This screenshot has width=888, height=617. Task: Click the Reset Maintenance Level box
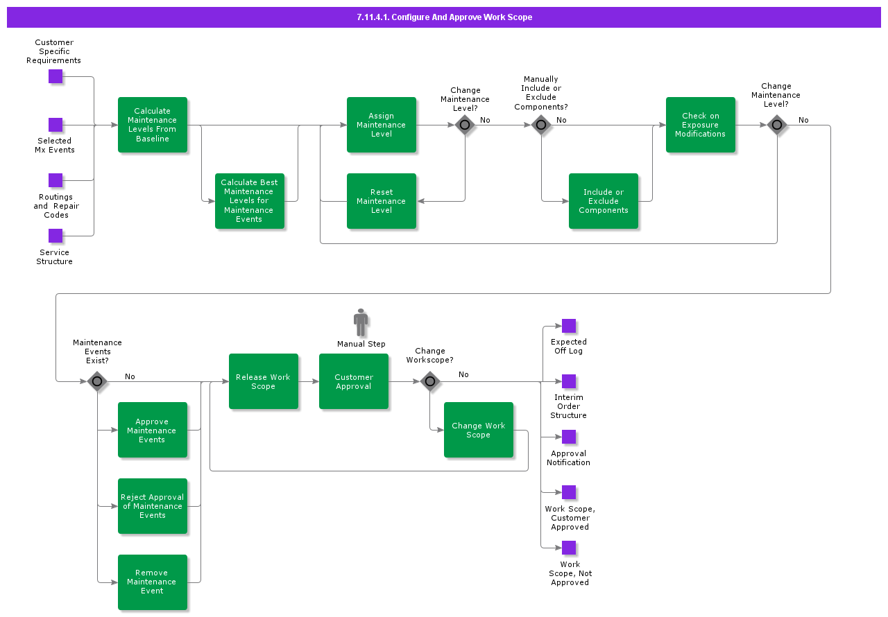click(x=382, y=201)
